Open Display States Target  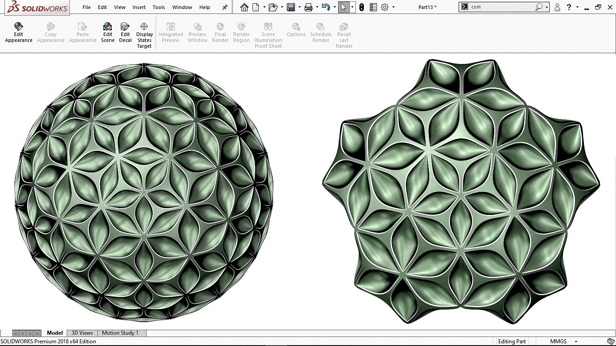(144, 36)
